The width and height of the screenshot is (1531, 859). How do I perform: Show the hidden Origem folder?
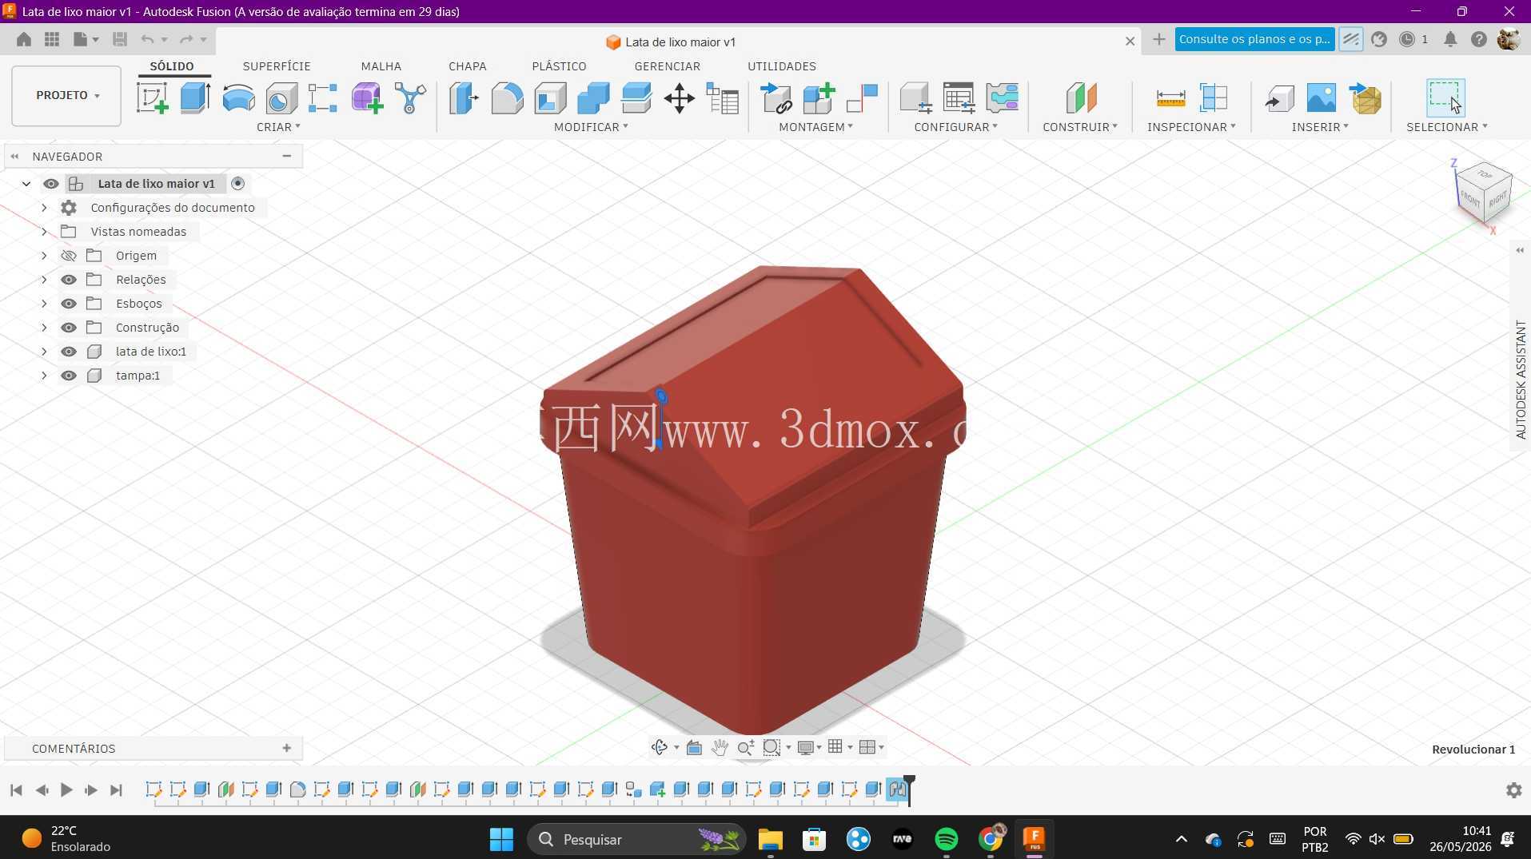coord(69,256)
